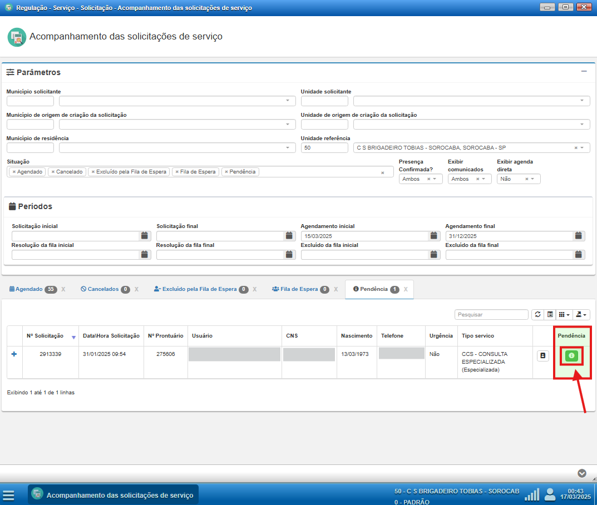This screenshot has height=505, width=597.
Task: Click the contact book icon in row
Action: coord(543,355)
